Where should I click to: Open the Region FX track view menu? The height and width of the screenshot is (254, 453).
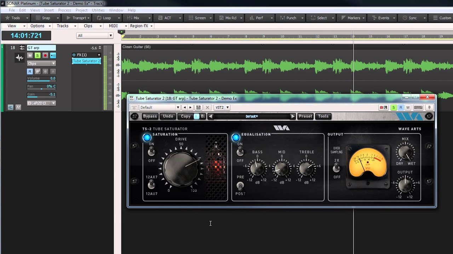click(x=141, y=26)
